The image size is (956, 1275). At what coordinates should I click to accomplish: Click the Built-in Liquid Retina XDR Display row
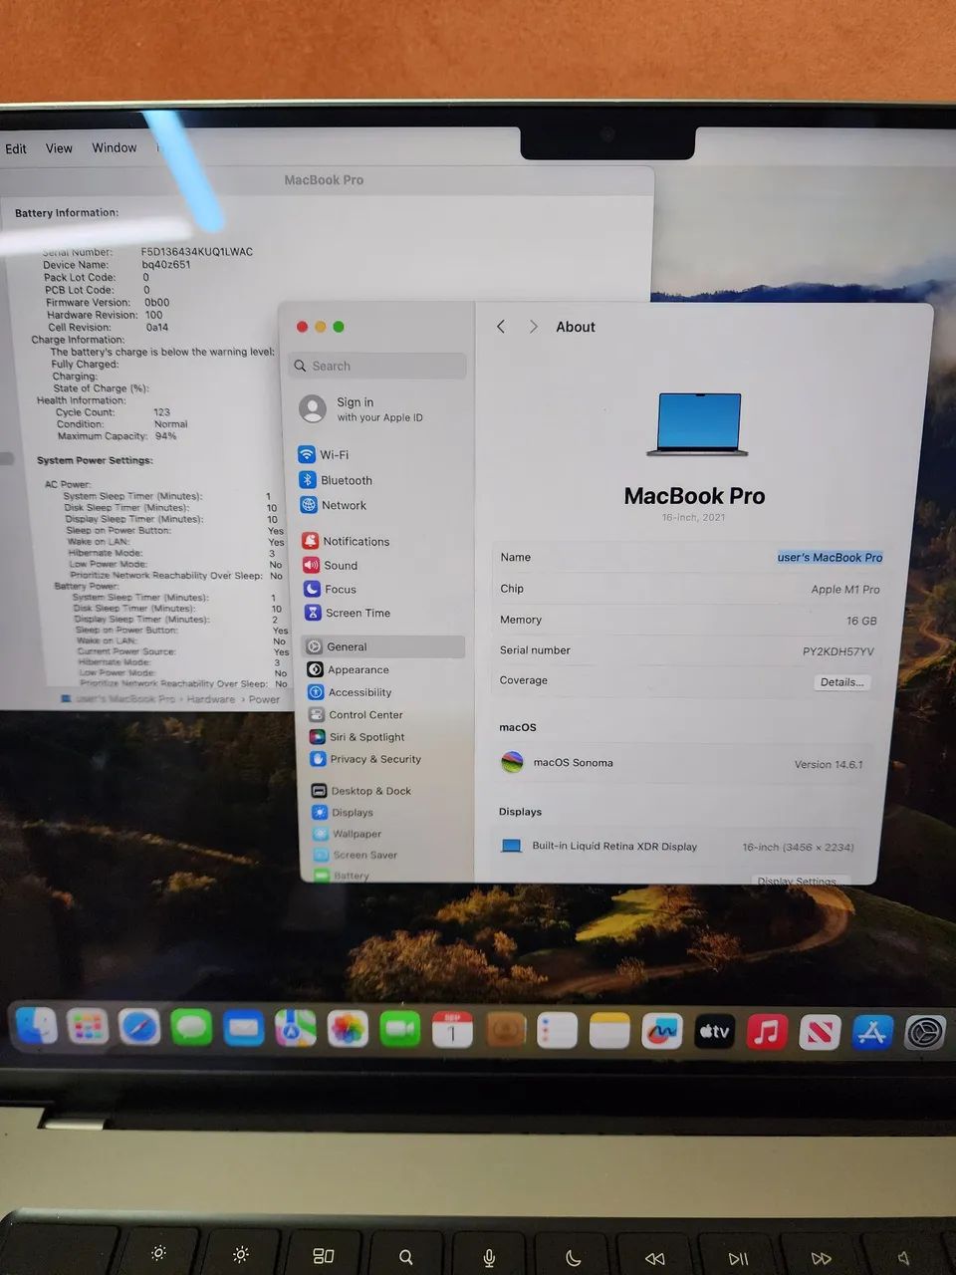[678, 847]
